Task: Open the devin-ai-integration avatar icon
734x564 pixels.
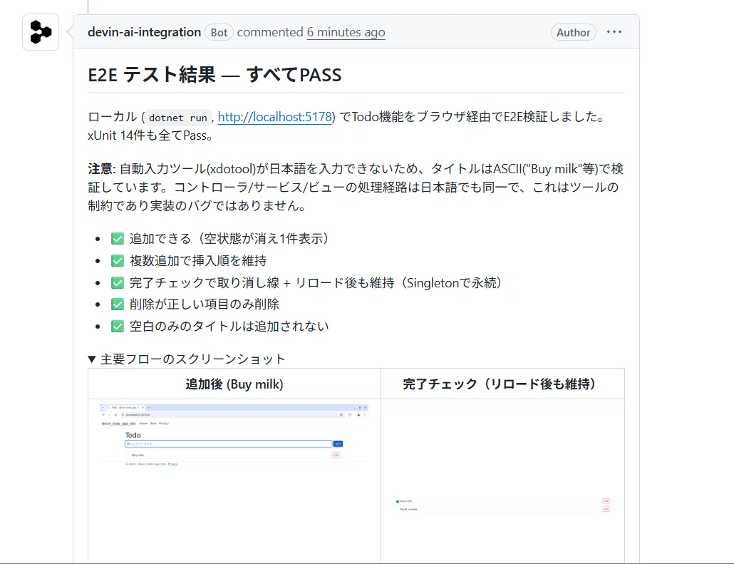Action: (x=41, y=32)
